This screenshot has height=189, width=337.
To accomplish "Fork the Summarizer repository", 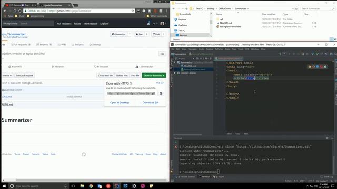I will point(156,34).
